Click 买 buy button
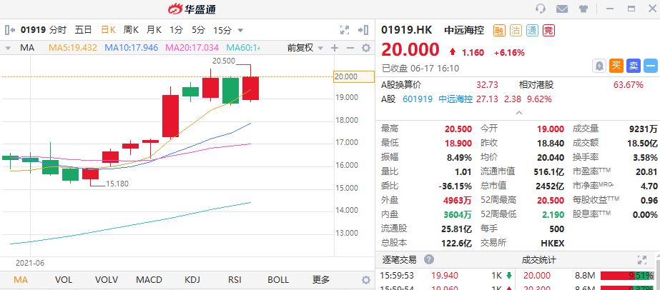 (616, 66)
